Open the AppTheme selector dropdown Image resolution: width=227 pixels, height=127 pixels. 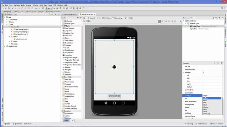click(106, 18)
